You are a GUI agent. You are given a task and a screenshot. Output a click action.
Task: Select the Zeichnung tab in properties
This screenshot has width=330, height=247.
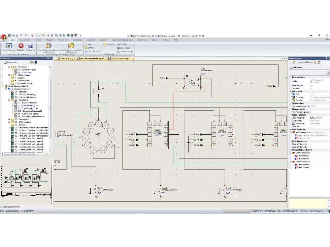[x=296, y=67]
